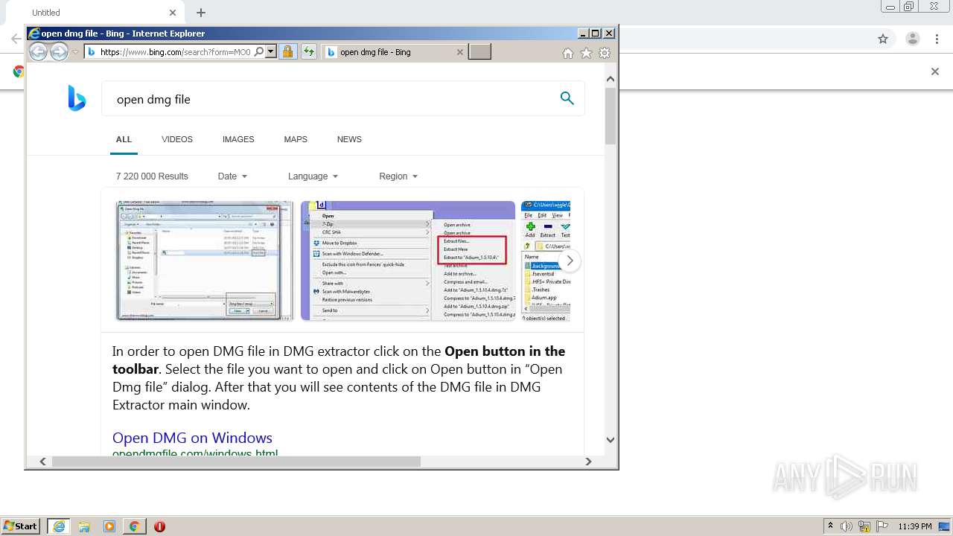Close the 'Untitled' Chrome tab
Viewport: 953px width, 536px height.
click(x=173, y=13)
